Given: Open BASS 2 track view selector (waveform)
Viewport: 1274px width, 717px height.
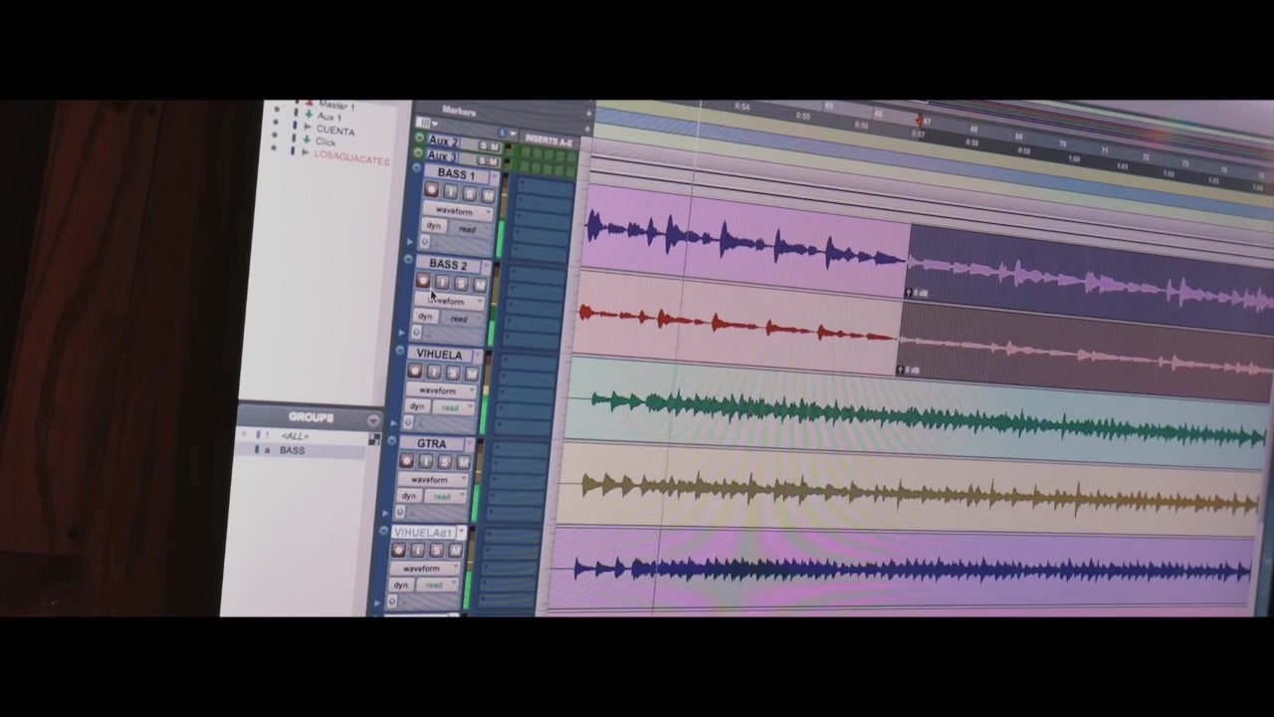Looking at the screenshot, I should pyautogui.click(x=449, y=301).
